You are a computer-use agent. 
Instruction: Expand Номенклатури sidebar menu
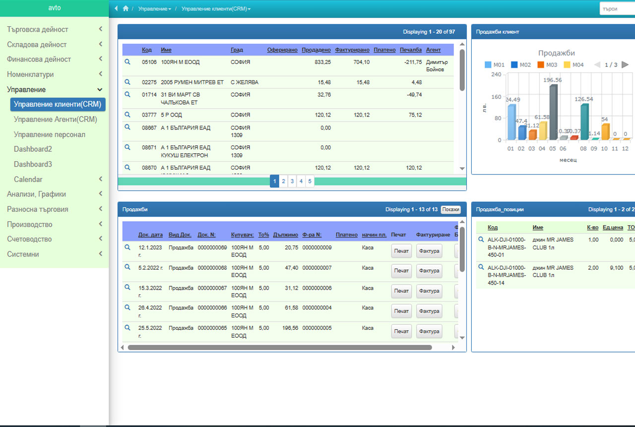click(55, 74)
